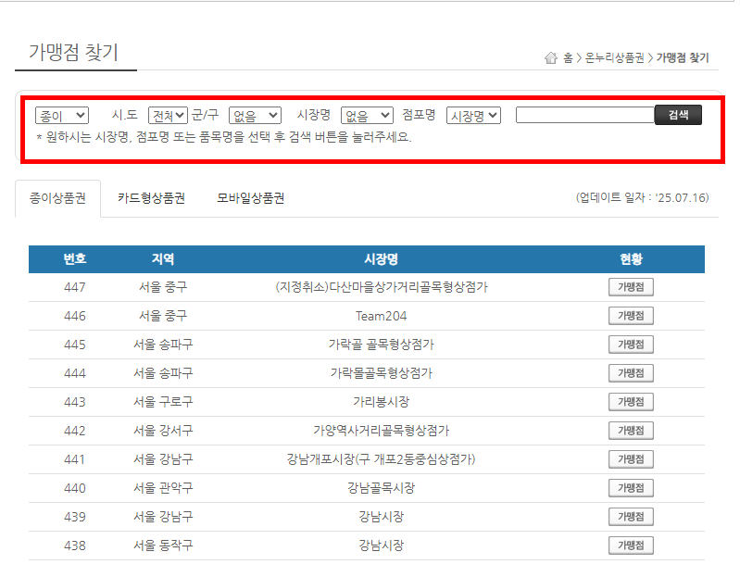740x577 pixels.
Task: Click 강남시장 in row 438
Action: 381,546
